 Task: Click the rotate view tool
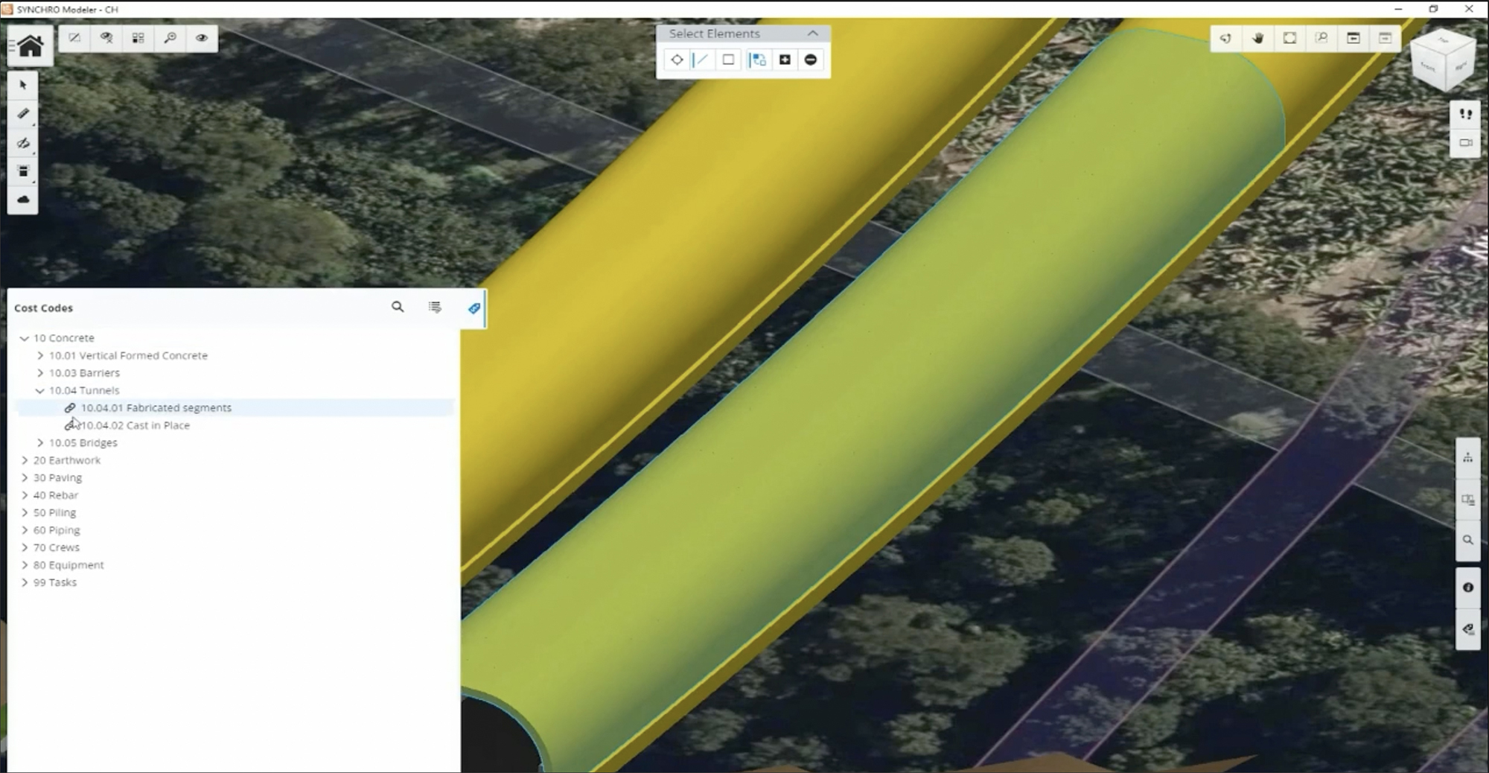[x=1225, y=38]
